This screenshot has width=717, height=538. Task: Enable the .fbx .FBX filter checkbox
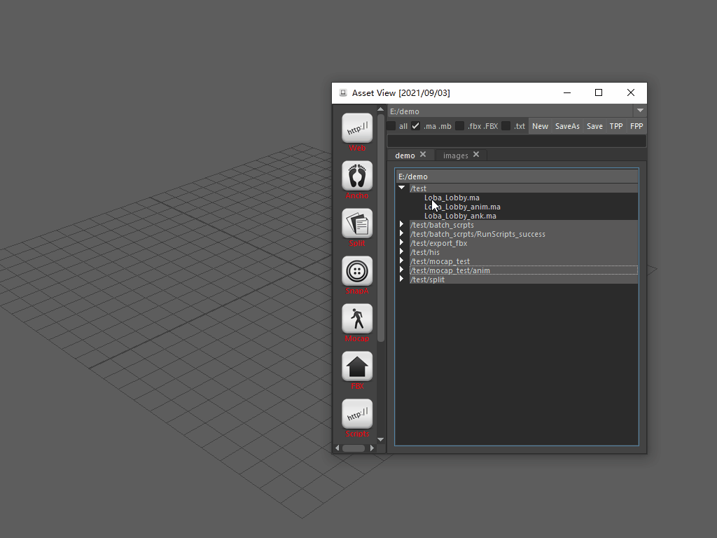460,126
